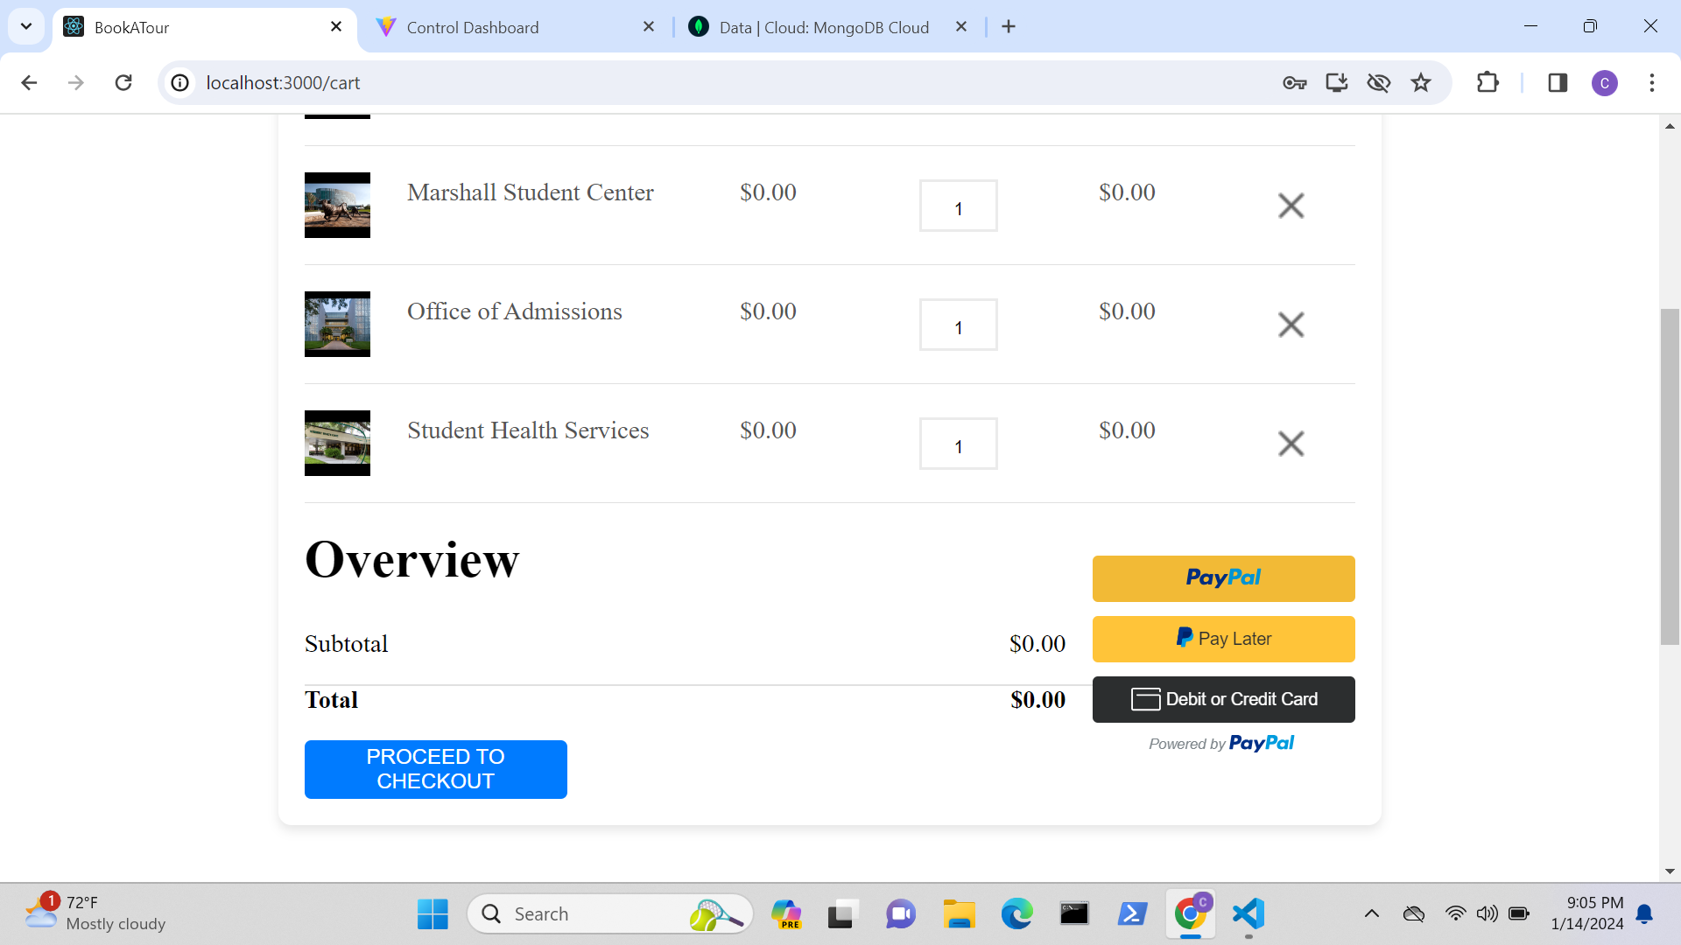The width and height of the screenshot is (1681, 945).
Task: Open Chrome side panel
Action: (x=1557, y=82)
